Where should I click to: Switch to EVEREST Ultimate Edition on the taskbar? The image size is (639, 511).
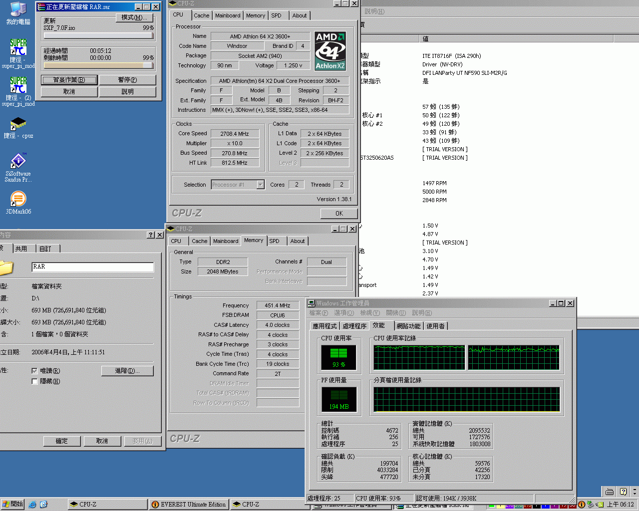(x=189, y=505)
